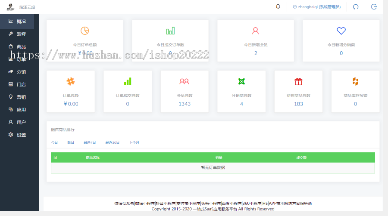The width and height of the screenshot is (388, 216).
Task: Open the 应用 applications menu item
Action: pos(17,110)
